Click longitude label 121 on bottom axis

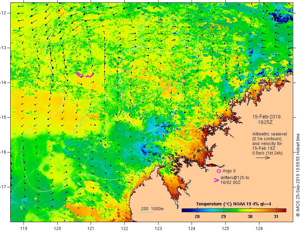[91, 228]
